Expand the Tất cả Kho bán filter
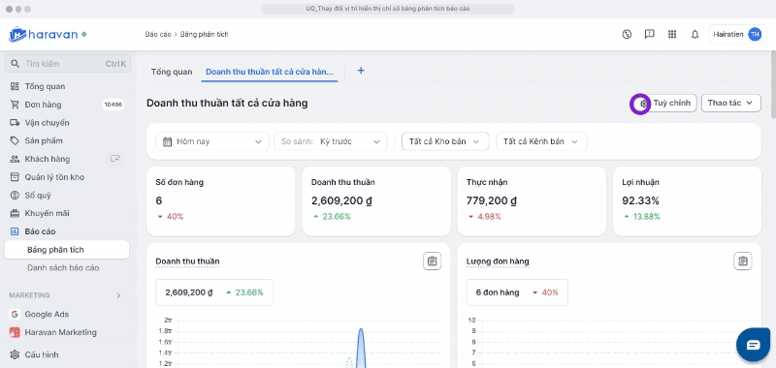This screenshot has height=368, width=776. pos(445,141)
